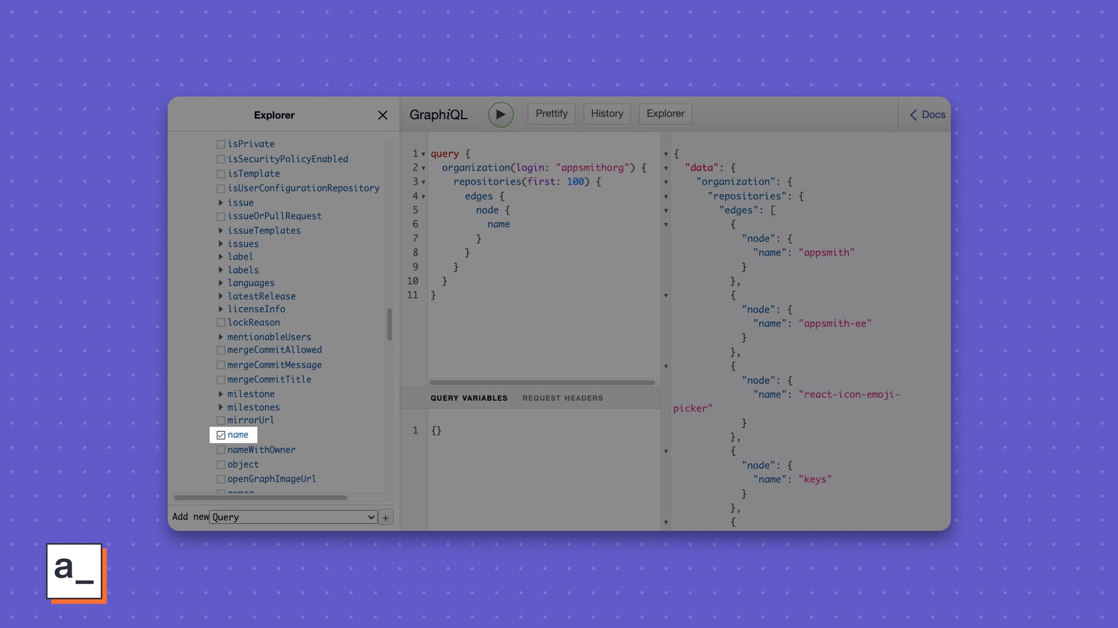Click the plus button beside Query dropdown
Viewport: 1118px width, 628px height.
[385, 518]
